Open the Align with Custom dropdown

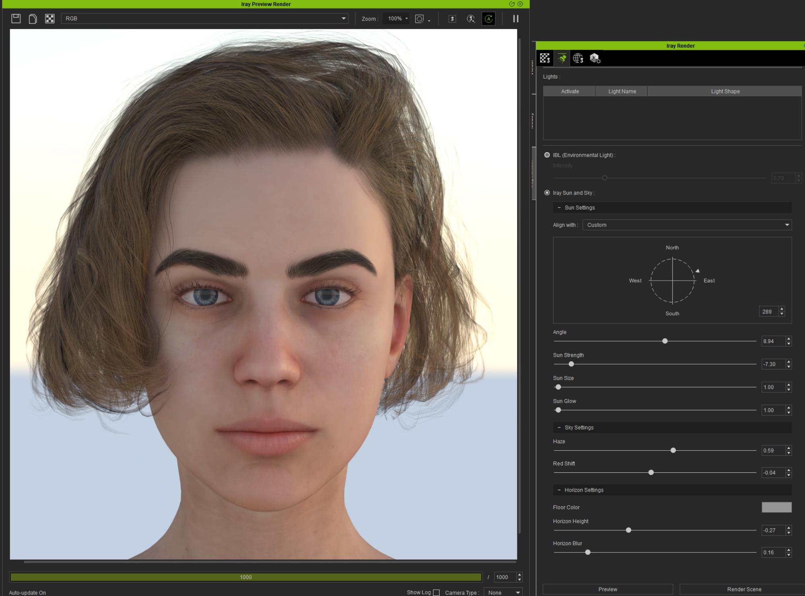[687, 225]
